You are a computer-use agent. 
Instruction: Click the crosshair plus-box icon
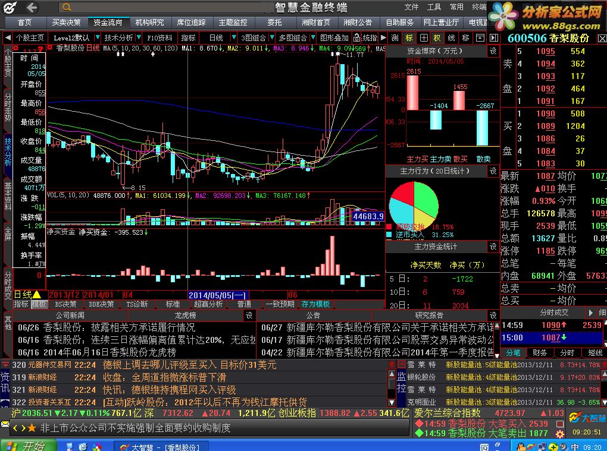424,38
